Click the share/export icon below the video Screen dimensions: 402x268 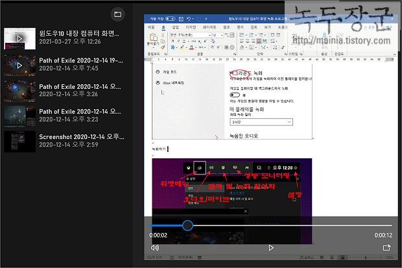[x=386, y=248]
